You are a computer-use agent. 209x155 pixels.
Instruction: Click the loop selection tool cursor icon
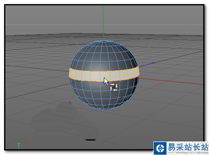point(114,87)
